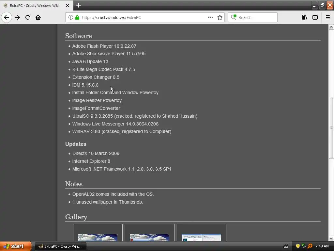This screenshot has width=334, height=251.
Task: Click the 7:49 AM system clock
Action: (x=322, y=246)
